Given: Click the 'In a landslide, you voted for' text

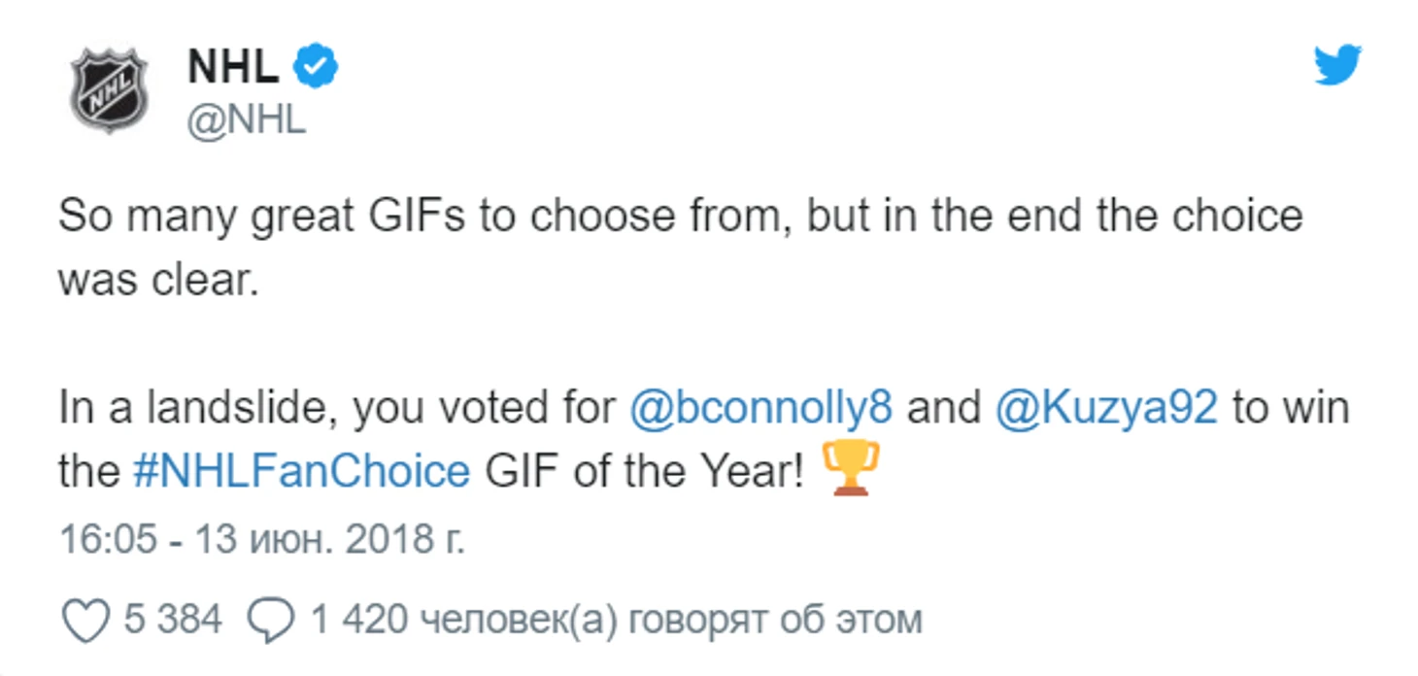Looking at the screenshot, I should click(x=336, y=408).
